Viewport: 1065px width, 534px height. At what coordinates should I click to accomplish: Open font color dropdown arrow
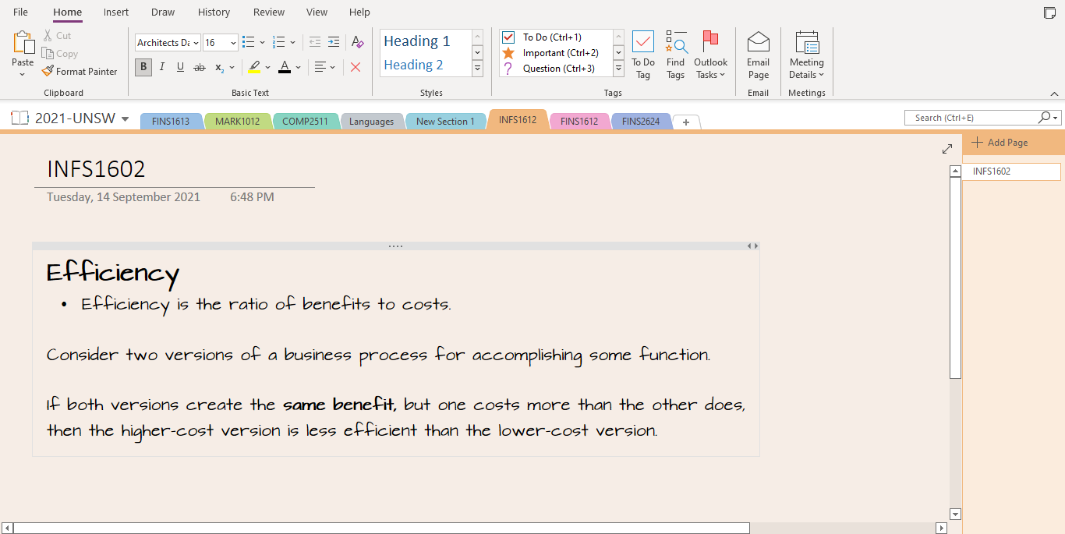(x=299, y=67)
